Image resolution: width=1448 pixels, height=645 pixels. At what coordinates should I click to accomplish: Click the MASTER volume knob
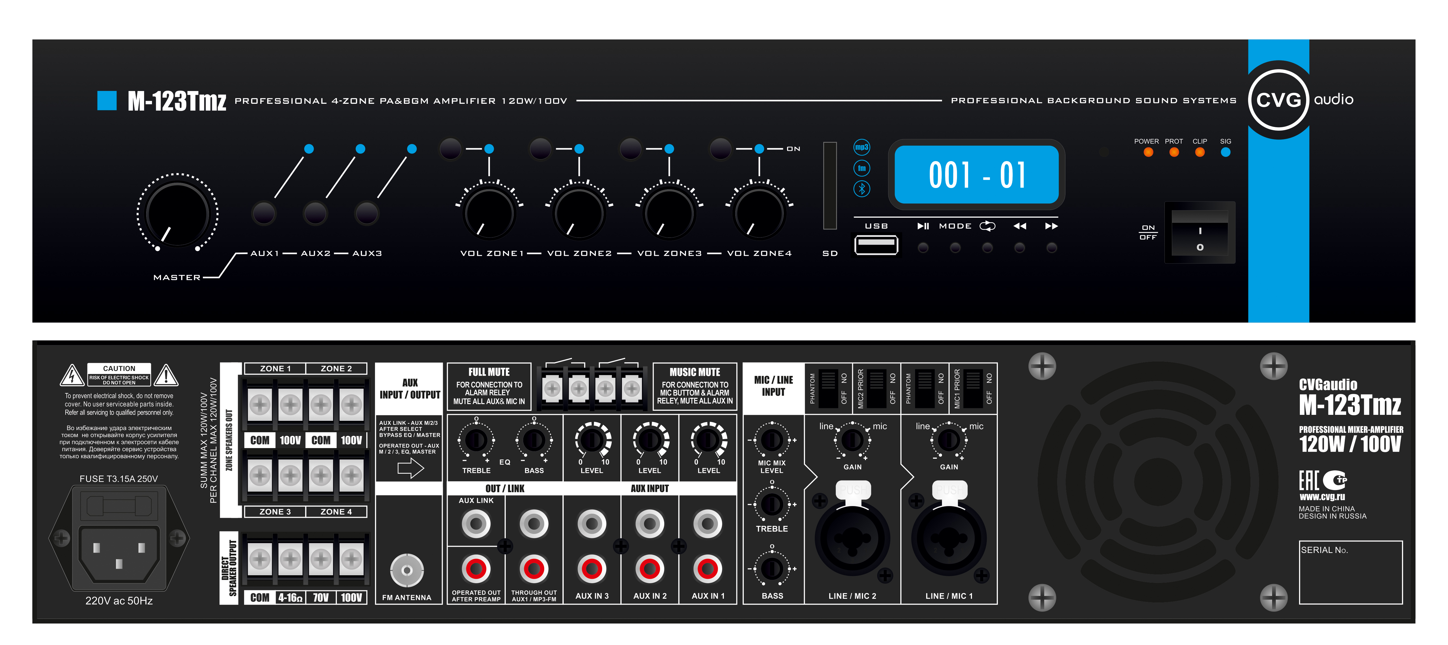(177, 214)
